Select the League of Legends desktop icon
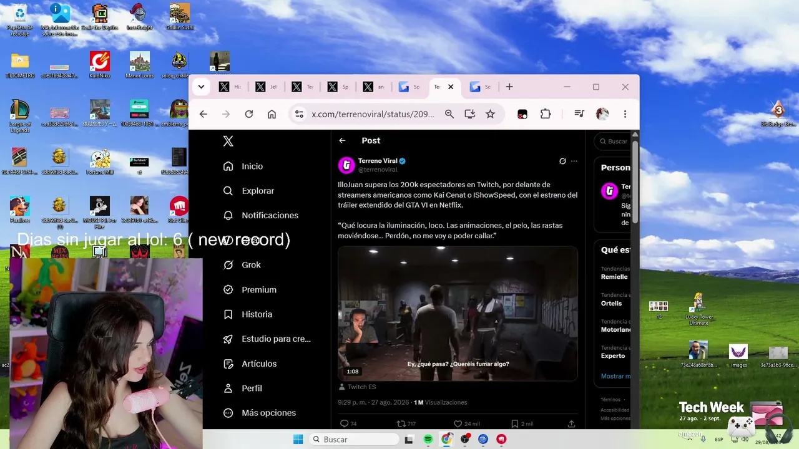The height and width of the screenshot is (449, 799). (20, 116)
